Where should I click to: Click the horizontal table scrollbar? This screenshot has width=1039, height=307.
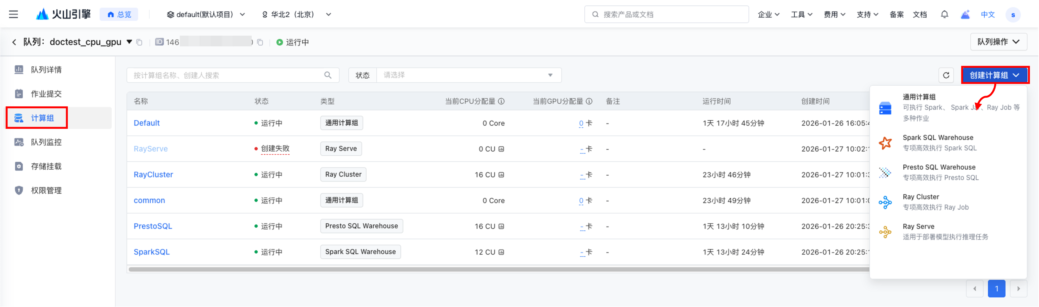point(499,269)
